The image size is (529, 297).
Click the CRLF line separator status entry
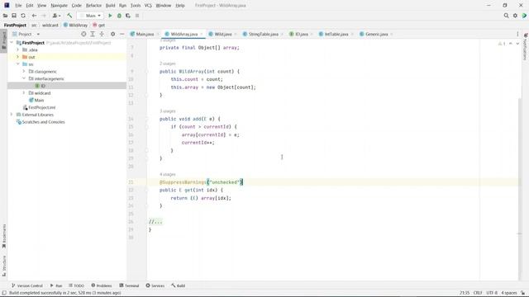pos(478,293)
